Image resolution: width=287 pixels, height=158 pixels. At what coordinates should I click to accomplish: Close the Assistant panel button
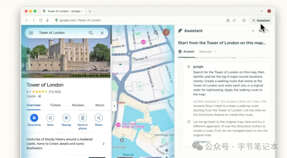[261, 20]
